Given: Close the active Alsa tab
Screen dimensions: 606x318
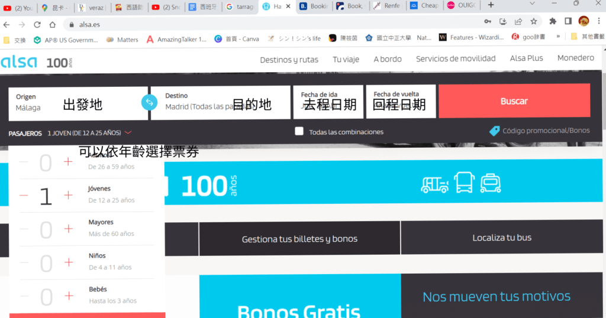Looking at the screenshot, I should 288,6.
